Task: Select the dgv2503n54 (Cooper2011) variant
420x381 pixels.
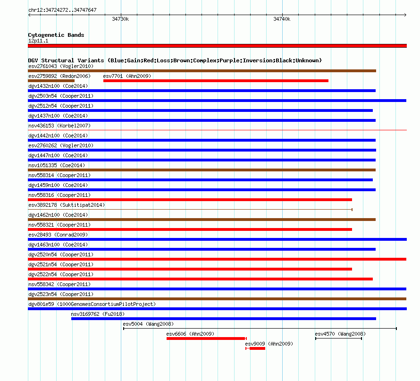Action: click(217, 101)
